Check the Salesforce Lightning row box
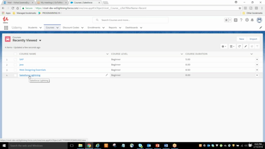 point(15,75)
